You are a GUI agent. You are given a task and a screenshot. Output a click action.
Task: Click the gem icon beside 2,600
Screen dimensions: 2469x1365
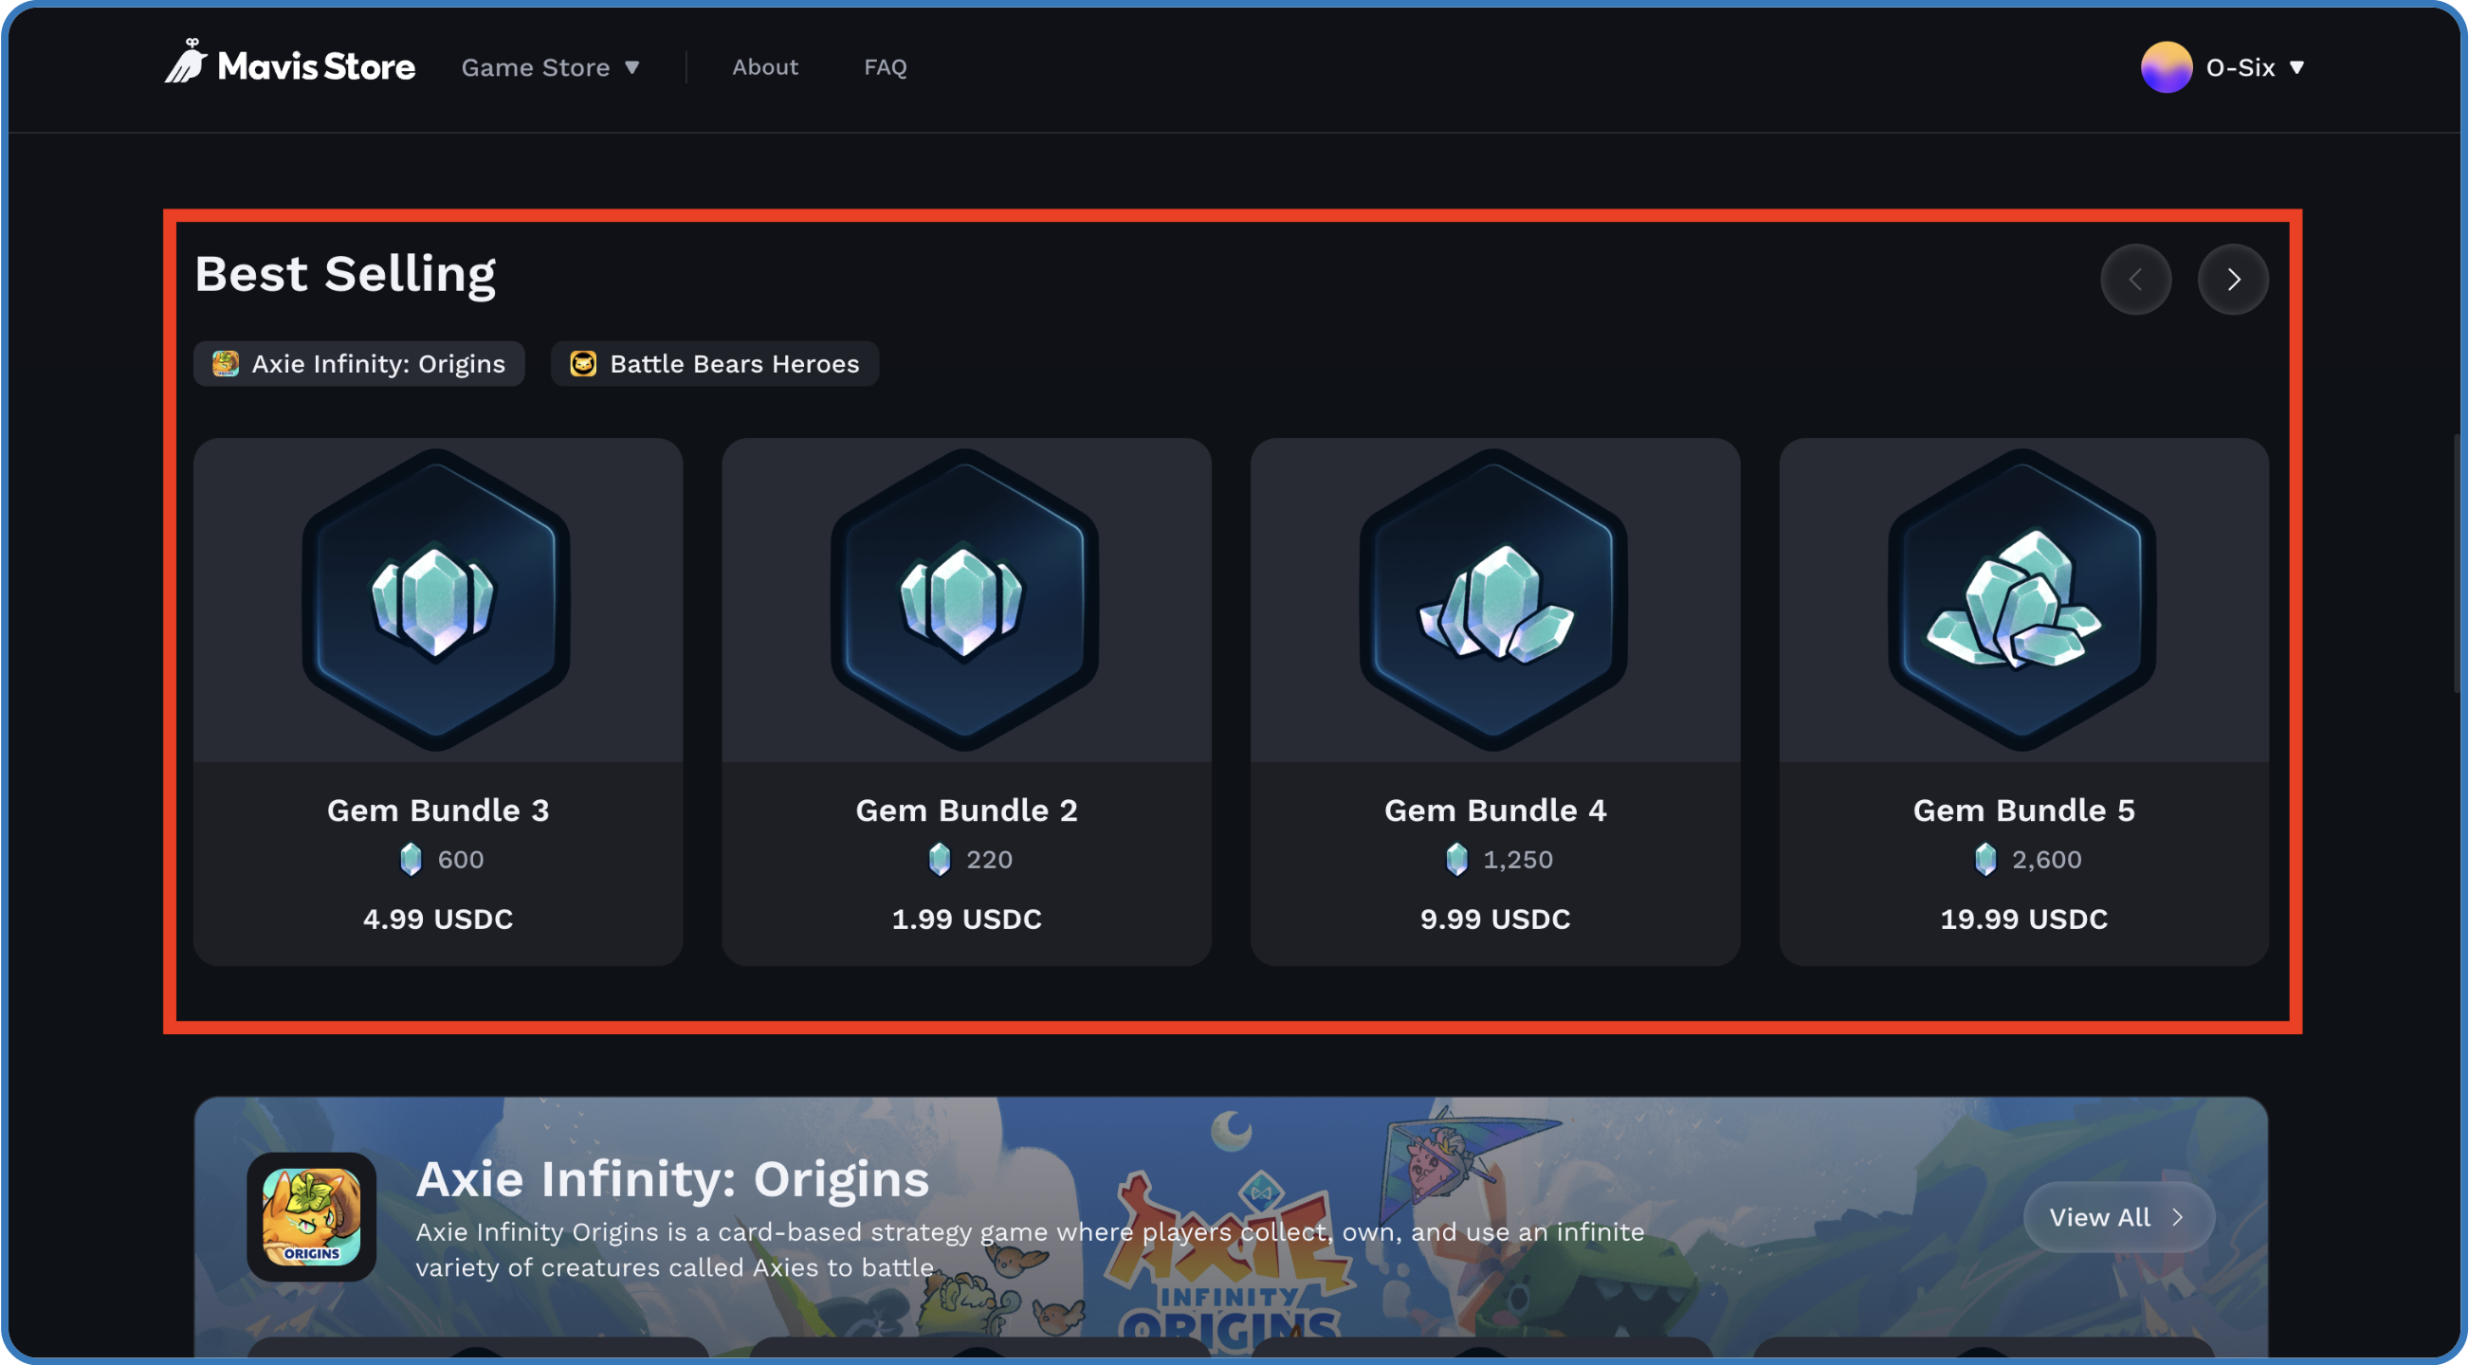tap(1985, 859)
